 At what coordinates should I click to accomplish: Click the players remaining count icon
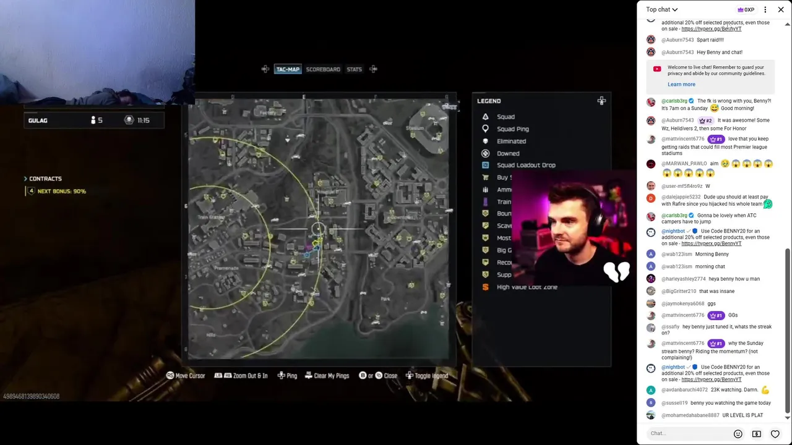coord(93,121)
